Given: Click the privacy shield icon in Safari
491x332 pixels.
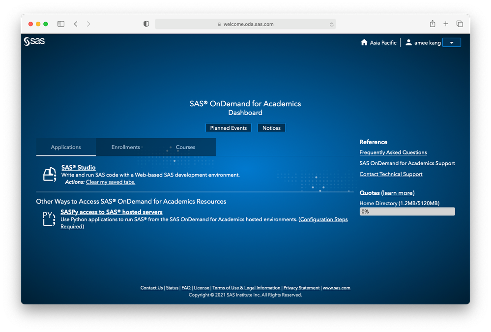Looking at the screenshot, I should 146,24.
